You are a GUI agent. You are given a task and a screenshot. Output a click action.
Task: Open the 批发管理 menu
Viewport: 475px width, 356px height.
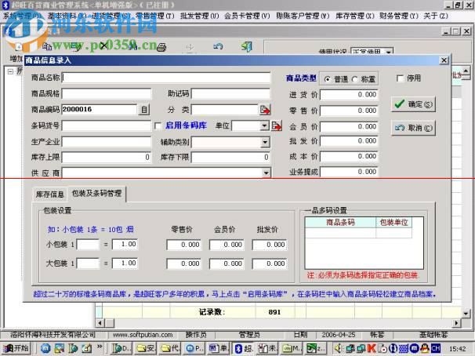tap(199, 16)
